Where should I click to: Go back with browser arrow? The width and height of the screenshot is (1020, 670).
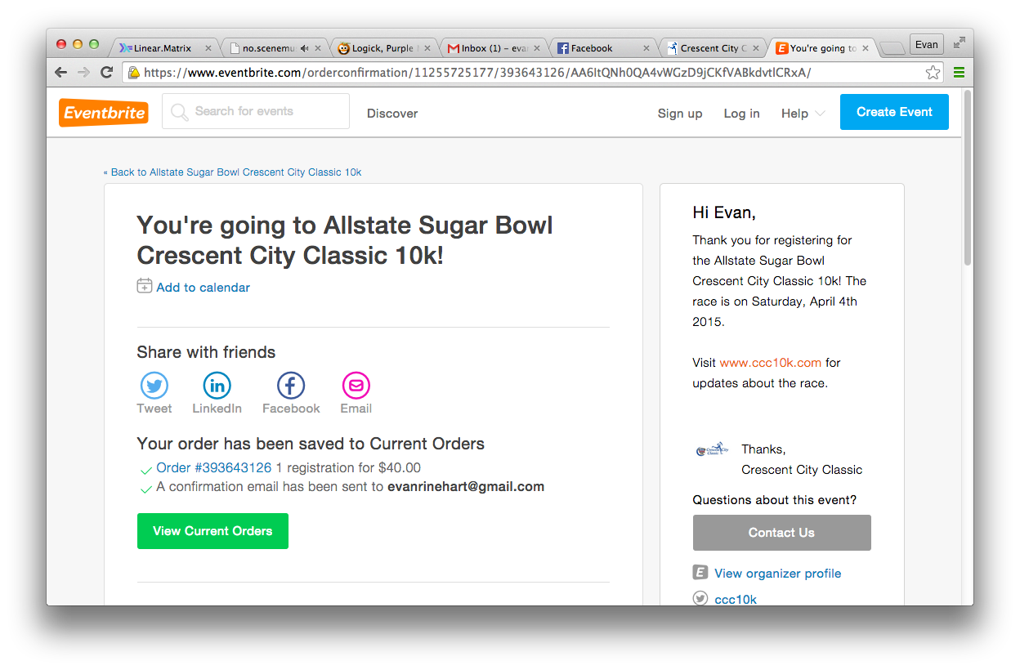point(61,73)
